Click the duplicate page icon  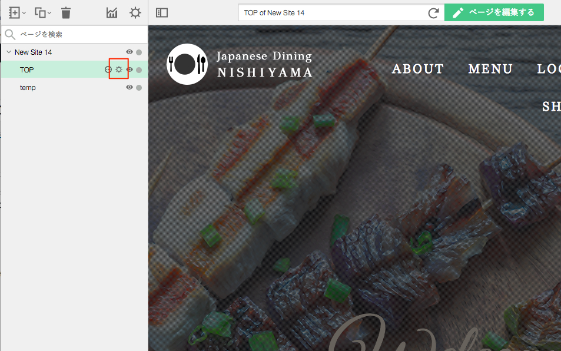(x=40, y=13)
